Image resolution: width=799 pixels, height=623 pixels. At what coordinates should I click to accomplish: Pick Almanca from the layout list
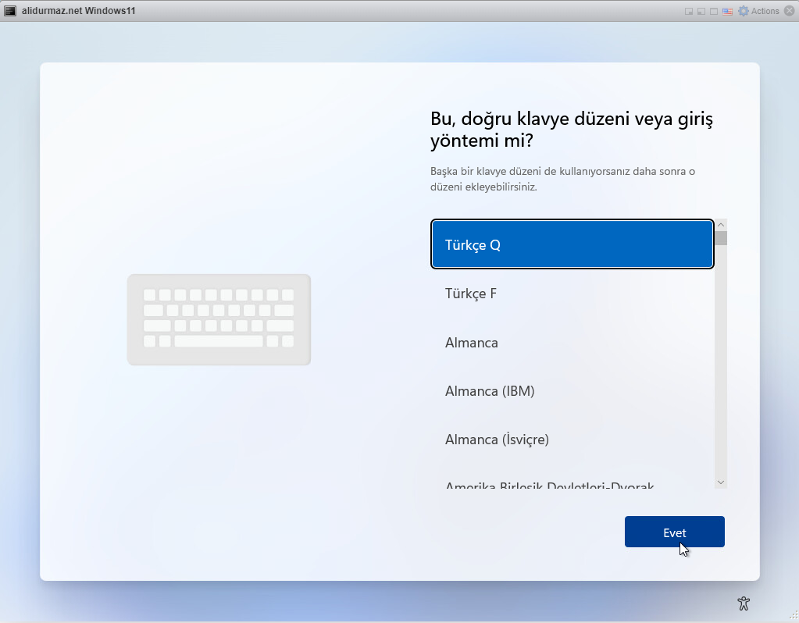point(572,342)
